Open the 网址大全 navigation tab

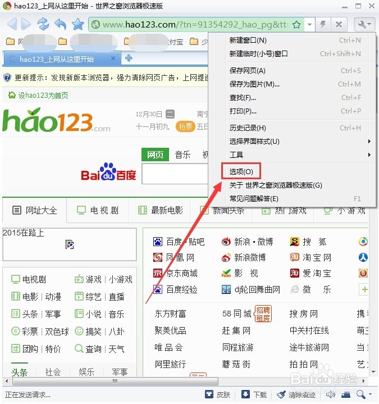click(x=34, y=210)
